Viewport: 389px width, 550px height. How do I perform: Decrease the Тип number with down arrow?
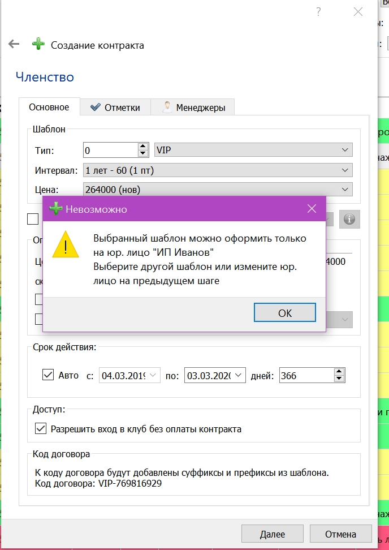[x=142, y=153]
